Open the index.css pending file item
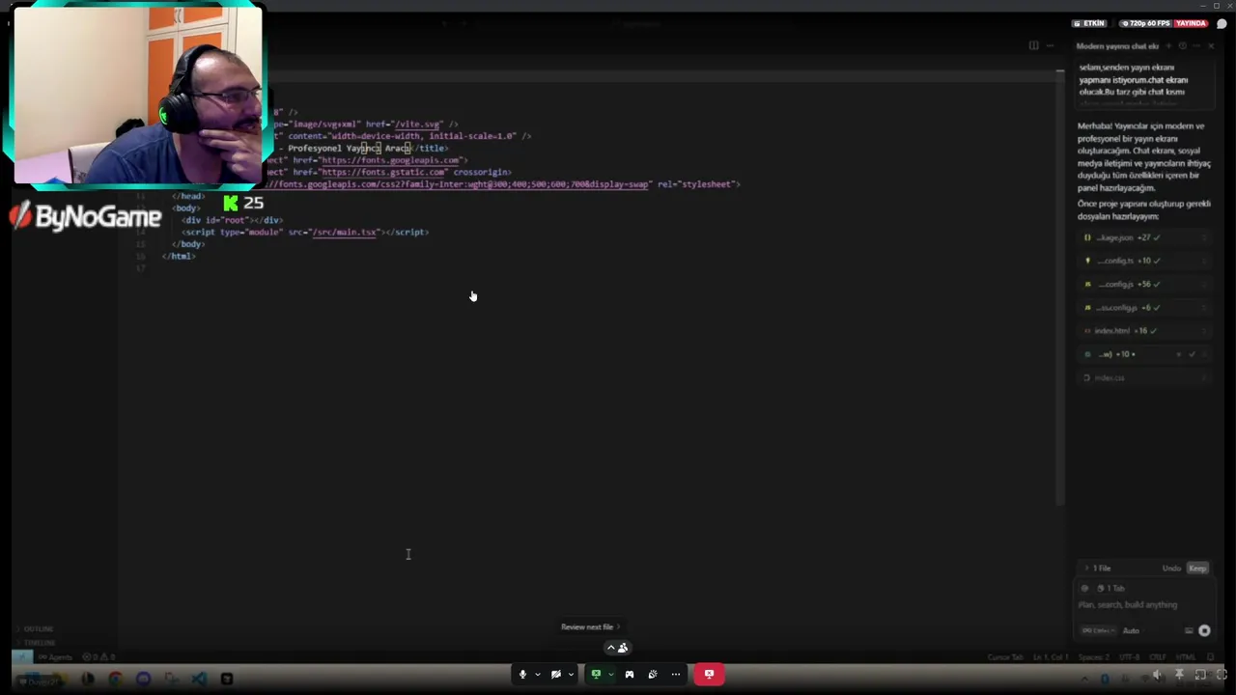 click(1145, 377)
